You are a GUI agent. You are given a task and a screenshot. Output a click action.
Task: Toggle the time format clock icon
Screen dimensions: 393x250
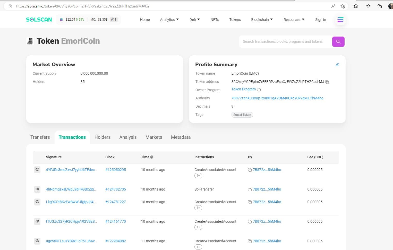point(152,157)
